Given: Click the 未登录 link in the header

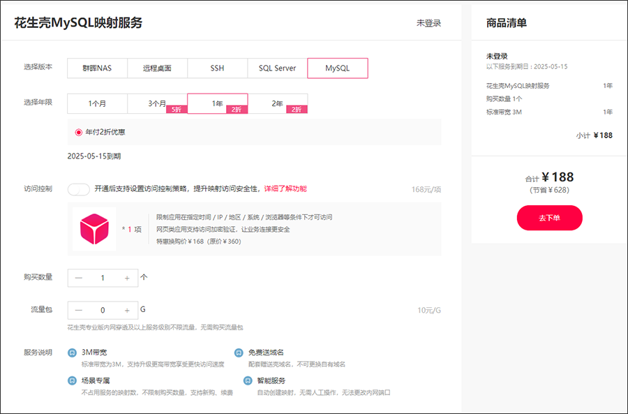Looking at the screenshot, I should 429,23.
